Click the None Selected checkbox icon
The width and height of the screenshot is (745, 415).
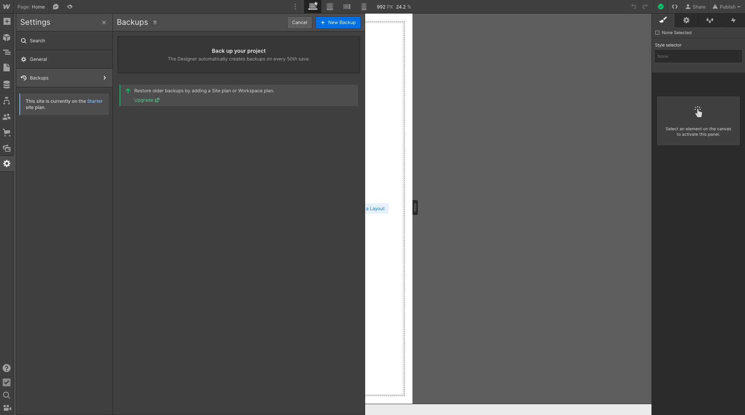click(657, 33)
